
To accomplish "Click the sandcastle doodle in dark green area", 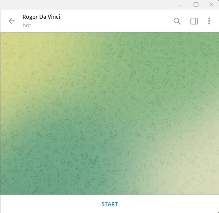I will point(93,165).
